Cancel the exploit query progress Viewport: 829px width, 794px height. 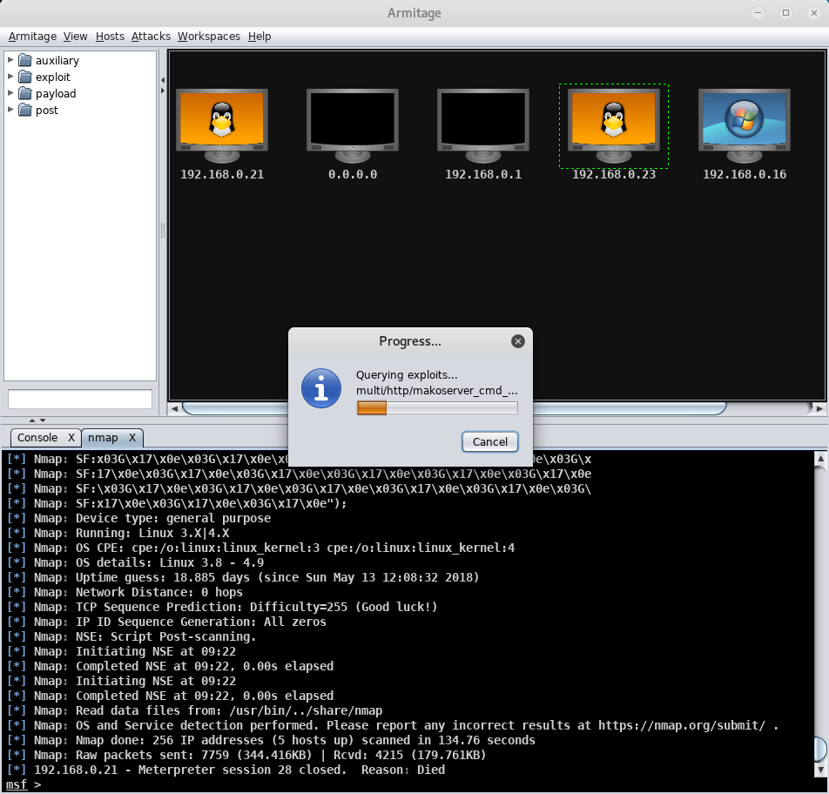[490, 442]
